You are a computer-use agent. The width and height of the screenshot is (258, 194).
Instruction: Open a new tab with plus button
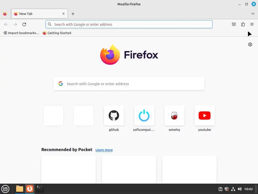pos(73,14)
